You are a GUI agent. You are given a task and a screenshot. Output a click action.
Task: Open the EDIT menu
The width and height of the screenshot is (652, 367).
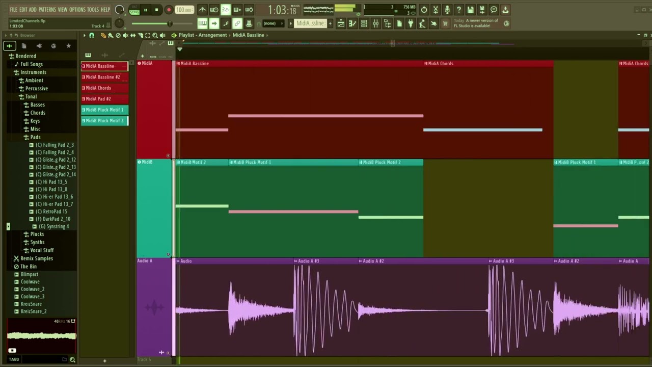tap(23, 10)
